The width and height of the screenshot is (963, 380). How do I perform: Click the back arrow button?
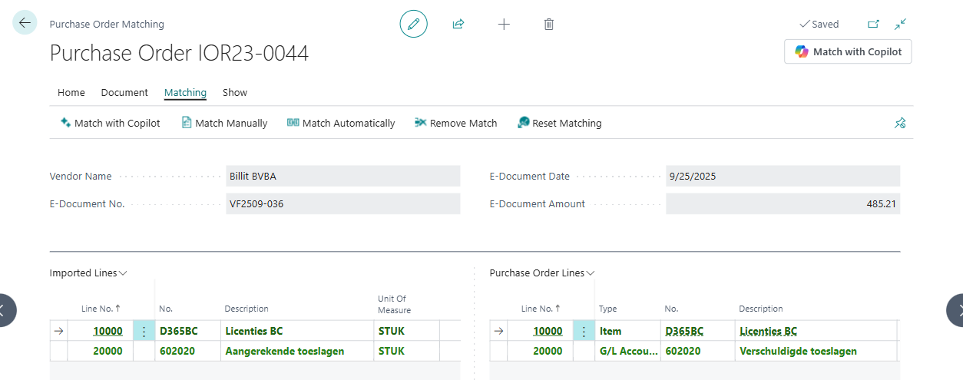25,23
